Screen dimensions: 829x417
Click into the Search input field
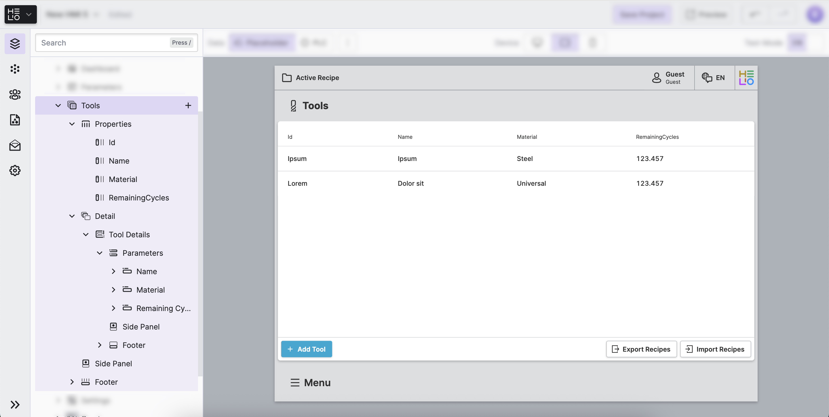(103, 43)
